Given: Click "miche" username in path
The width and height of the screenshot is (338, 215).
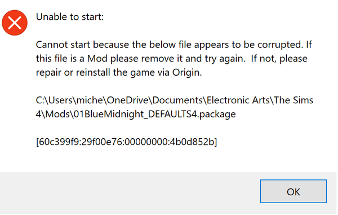Looking at the screenshot, I should pyautogui.click(x=90, y=100).
